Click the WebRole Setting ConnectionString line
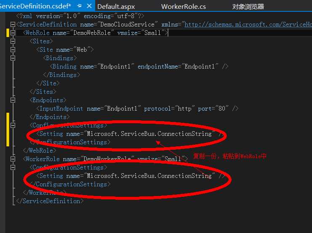Viewport: 312px width, 233px height. click(x=130, y=134)
